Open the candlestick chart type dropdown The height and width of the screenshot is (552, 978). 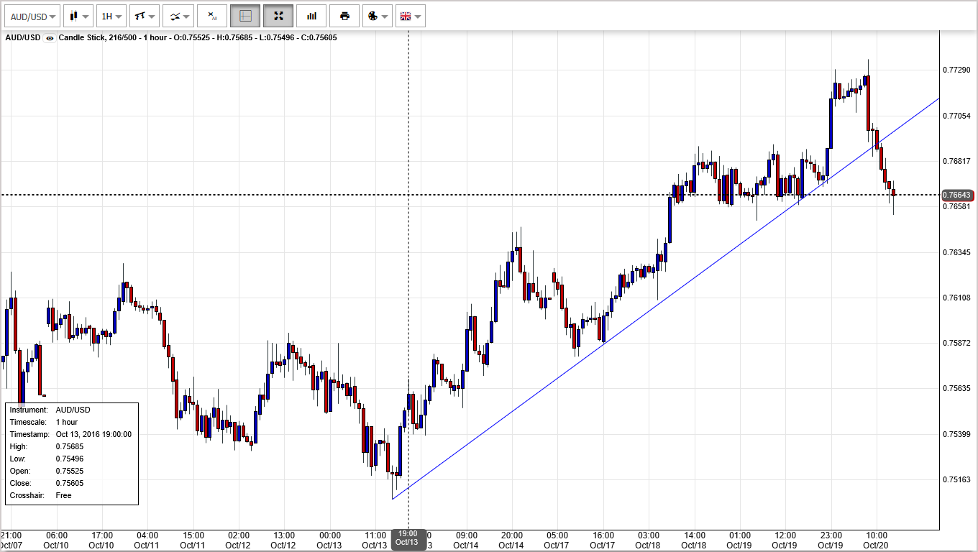click(x=79, y=16)
